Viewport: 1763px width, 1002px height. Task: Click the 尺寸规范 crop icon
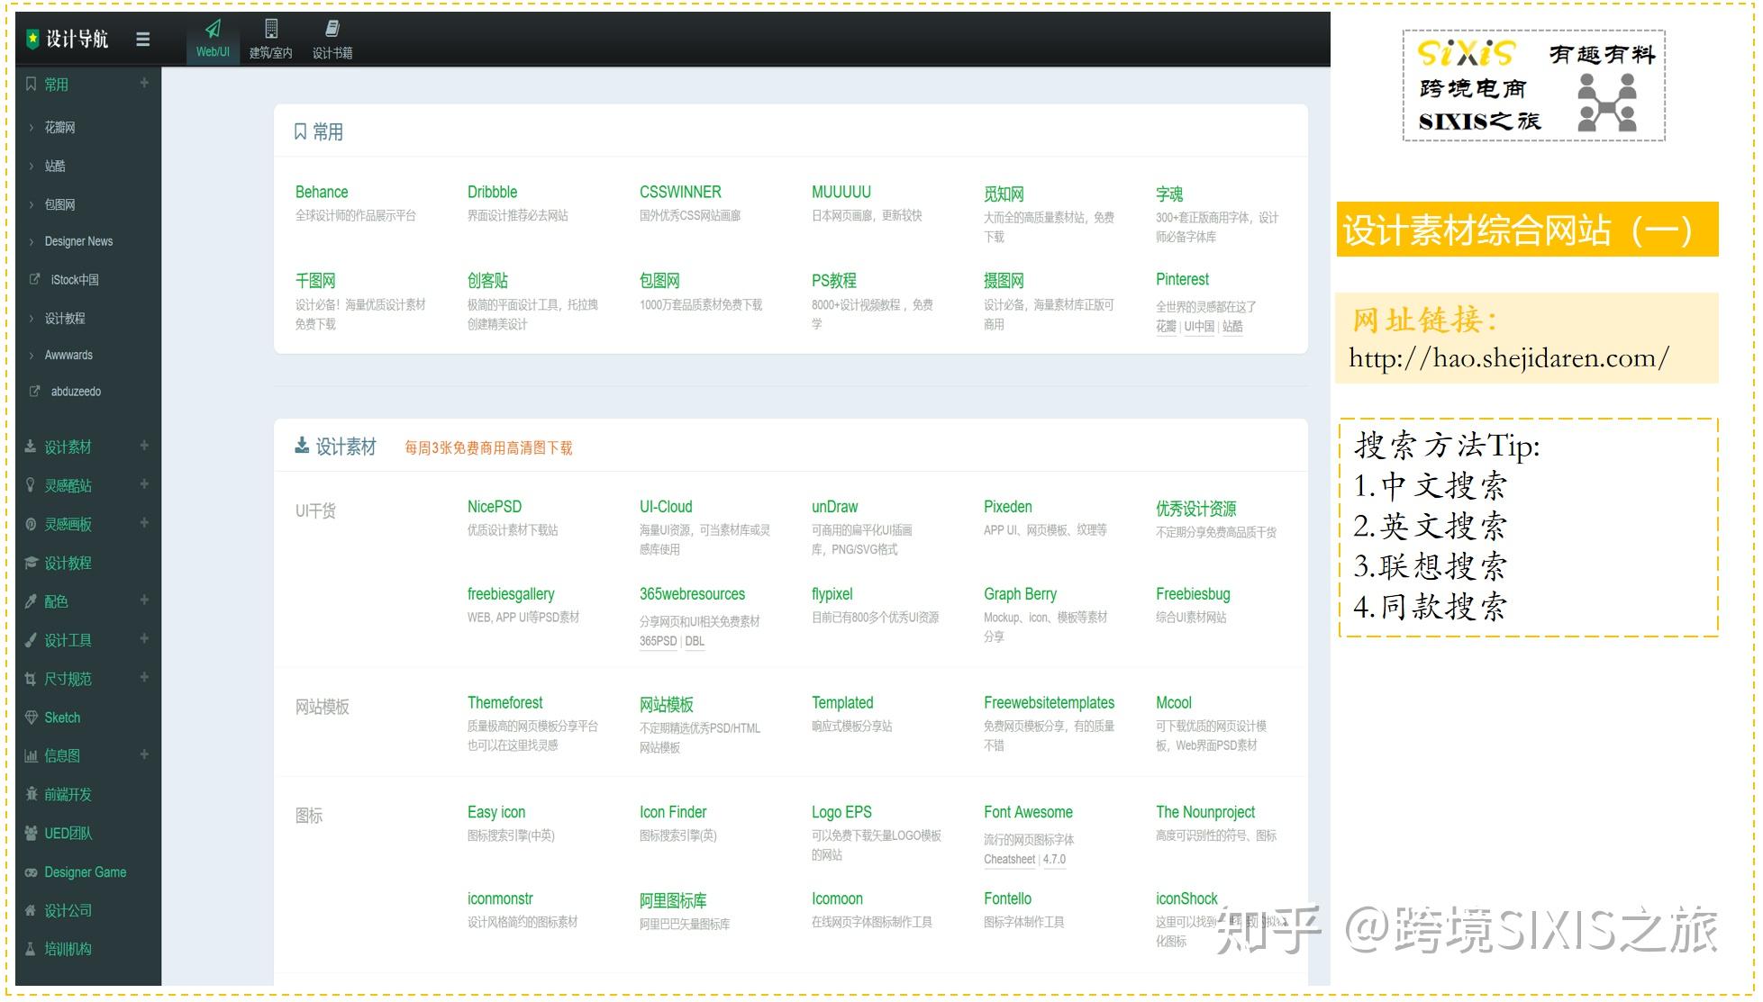32,679
